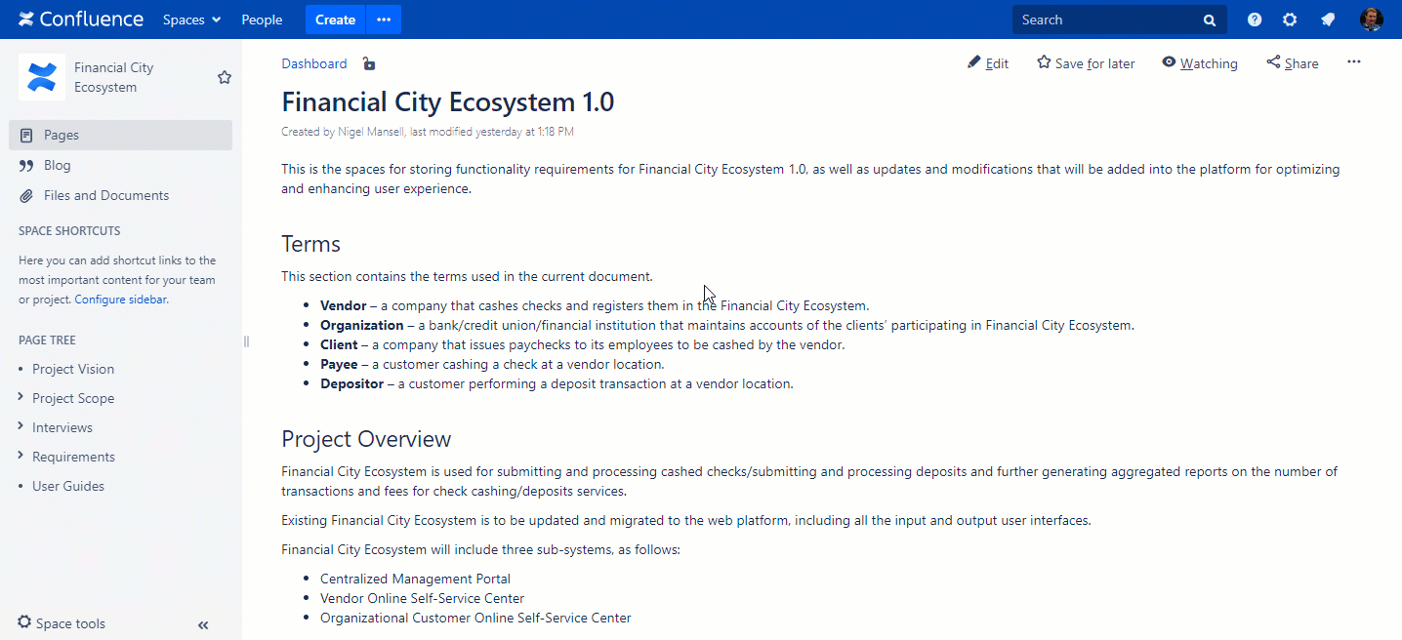Click the bold term Payee
The height and width of the screenshot is (640, 1402).
click(339, 364)
